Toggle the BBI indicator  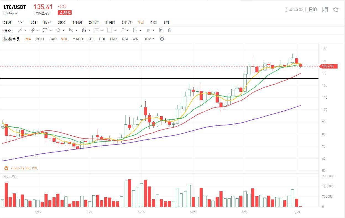click(102, 39)
